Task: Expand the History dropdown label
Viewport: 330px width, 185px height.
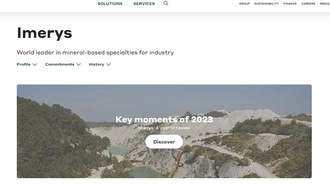Action: click(x=97, y=64)
